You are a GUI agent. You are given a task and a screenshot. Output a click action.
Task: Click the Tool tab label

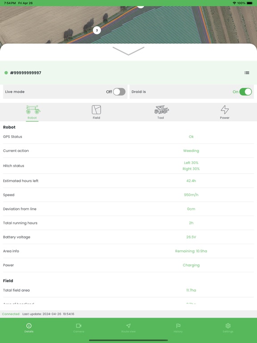point(161,118)
